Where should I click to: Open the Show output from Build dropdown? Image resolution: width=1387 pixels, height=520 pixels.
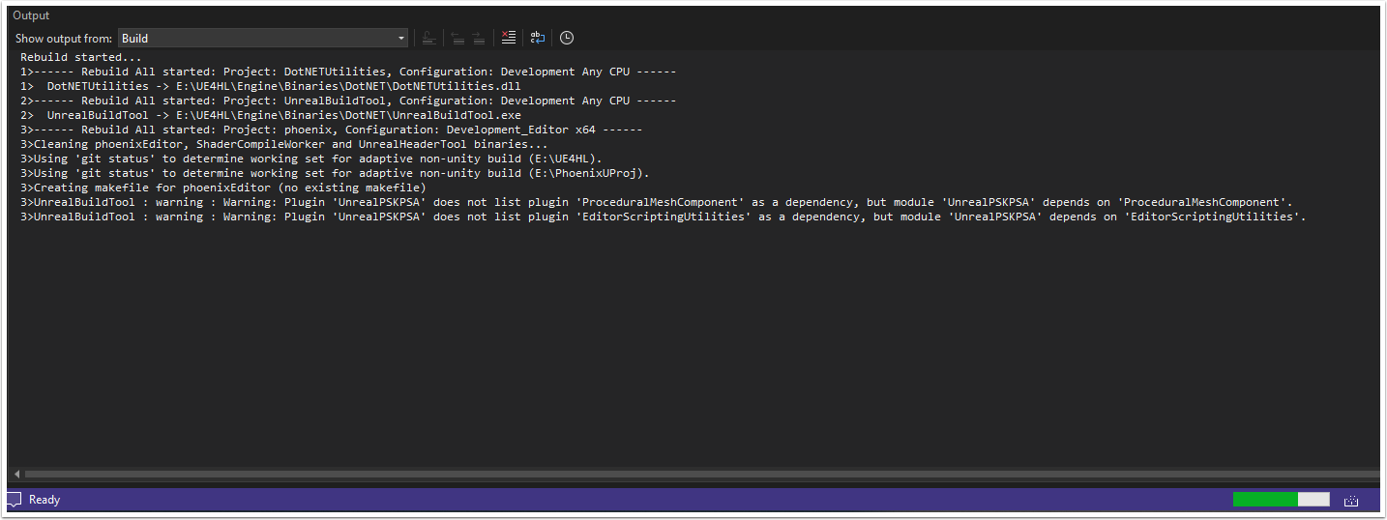click(x=263, y=39)
